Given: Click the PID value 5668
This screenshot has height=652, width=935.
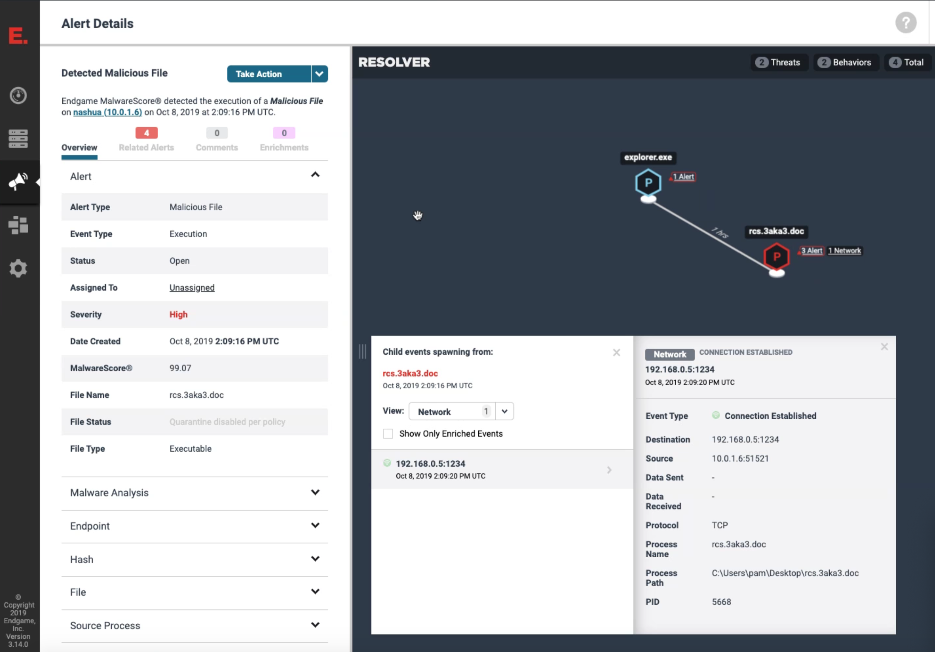Looking at the screenshot, I should tap(721, 602).
